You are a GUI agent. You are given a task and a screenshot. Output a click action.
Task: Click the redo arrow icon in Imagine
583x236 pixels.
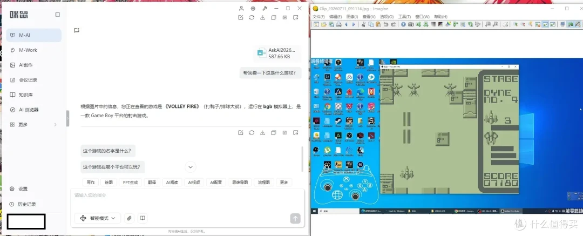point(394,24)
